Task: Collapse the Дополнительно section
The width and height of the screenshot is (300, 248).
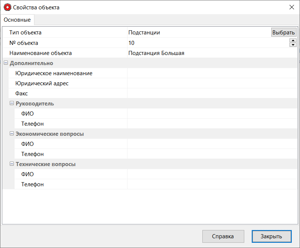Action: click(x=6, y=63)
